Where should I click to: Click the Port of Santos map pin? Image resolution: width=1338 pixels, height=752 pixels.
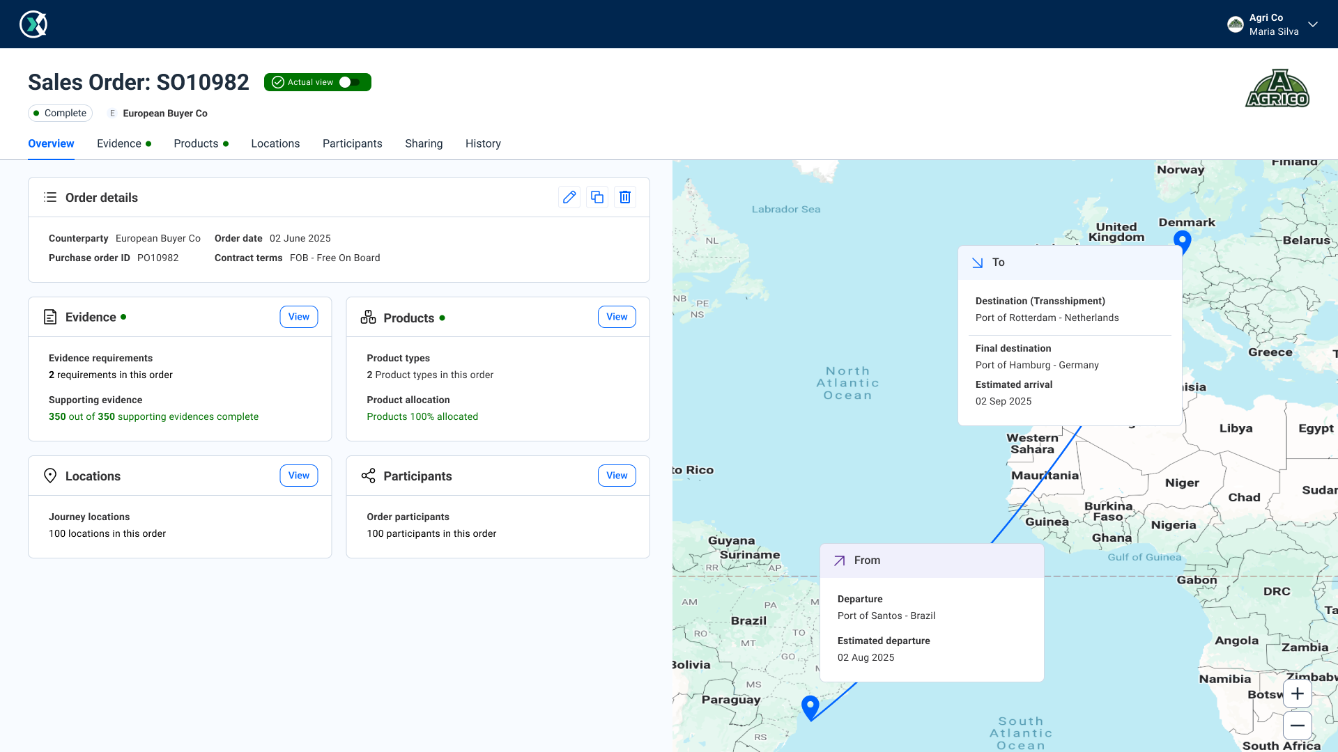810,707
